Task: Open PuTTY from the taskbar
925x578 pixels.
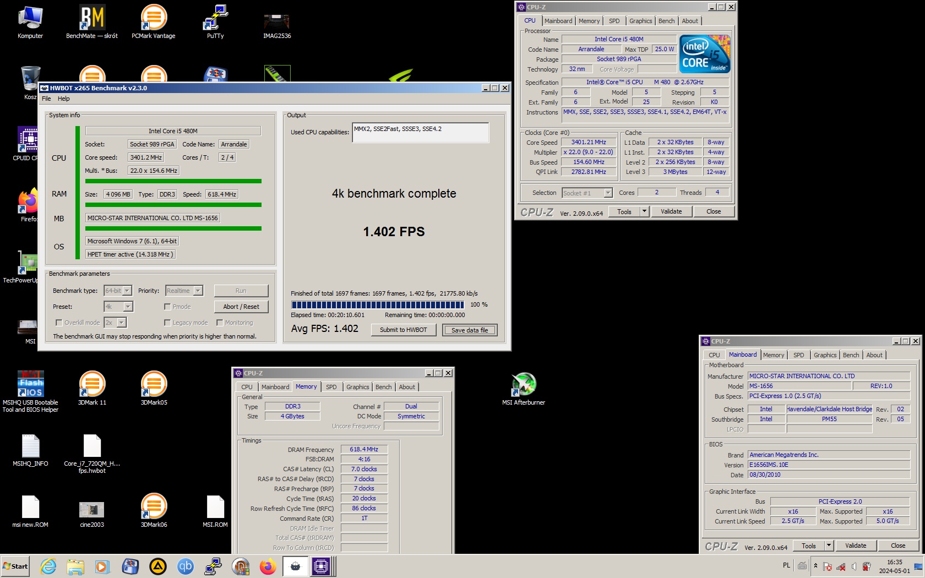Action: (x=213, y=566)
